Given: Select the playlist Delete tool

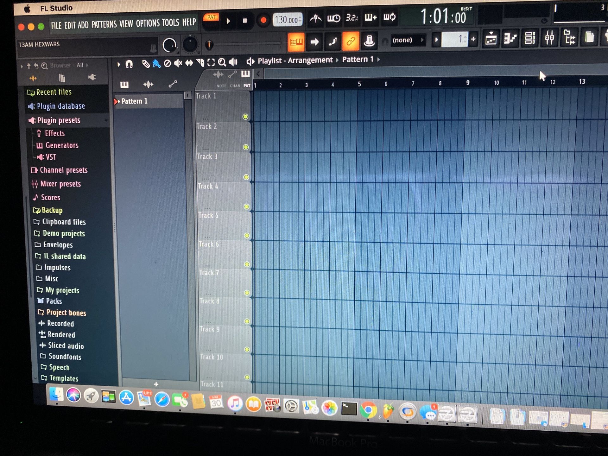Looking at the screenshot, I should (x=167, y=63).
